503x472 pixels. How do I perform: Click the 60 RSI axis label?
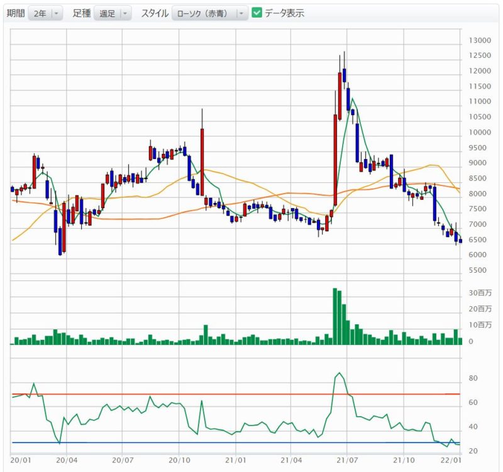[x=473, y=402]
